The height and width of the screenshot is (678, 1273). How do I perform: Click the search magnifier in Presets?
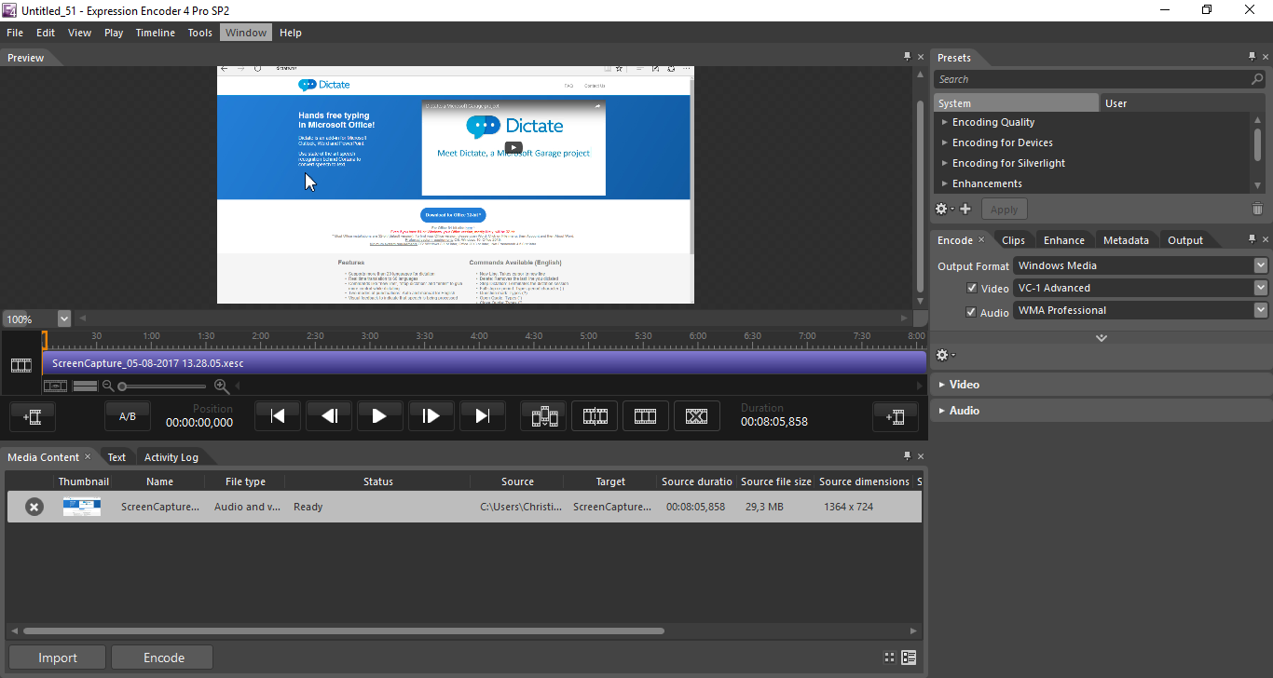tap(1257, 79)
